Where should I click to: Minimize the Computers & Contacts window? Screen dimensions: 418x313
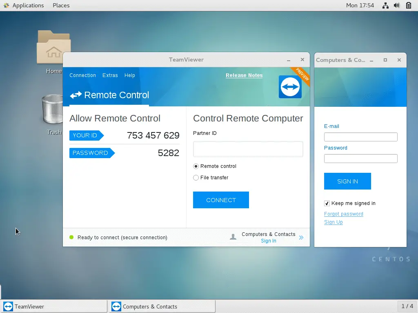tap(371, 60)
